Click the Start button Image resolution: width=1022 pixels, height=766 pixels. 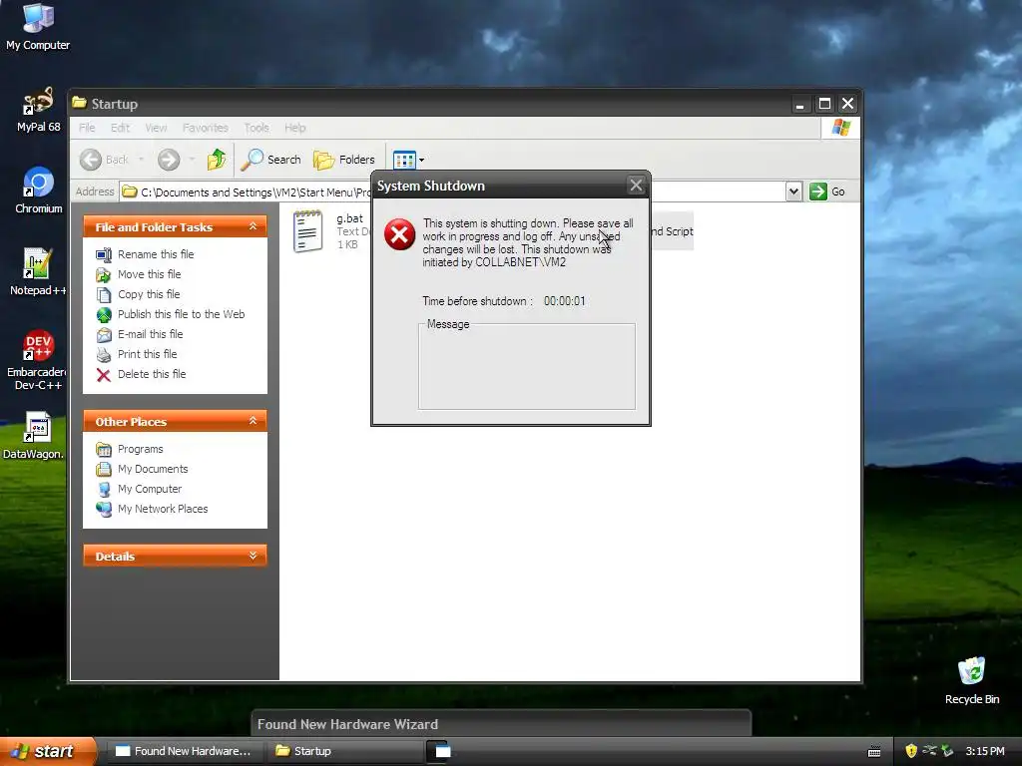click(47, 751)
